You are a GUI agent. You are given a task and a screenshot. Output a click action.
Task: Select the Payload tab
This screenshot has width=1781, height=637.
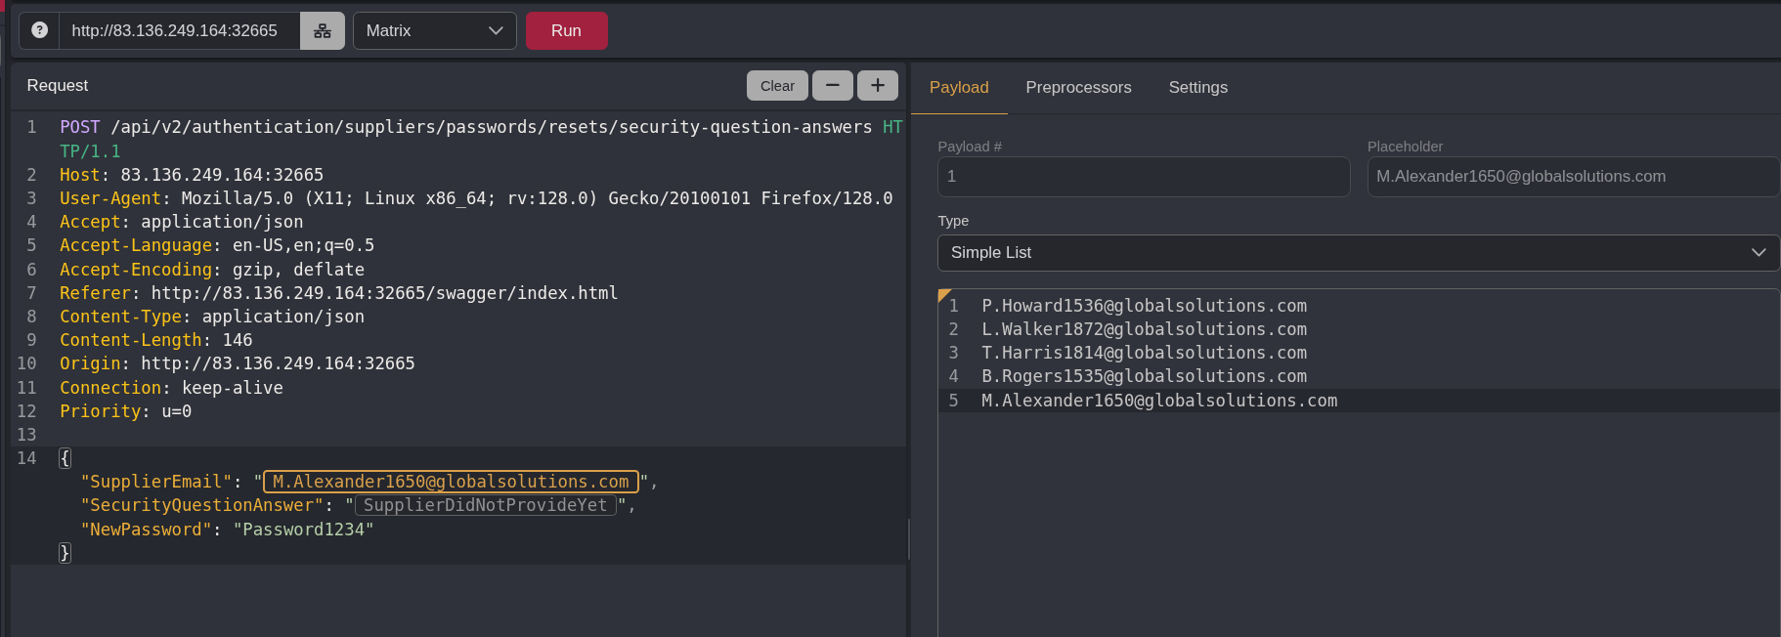958,87
